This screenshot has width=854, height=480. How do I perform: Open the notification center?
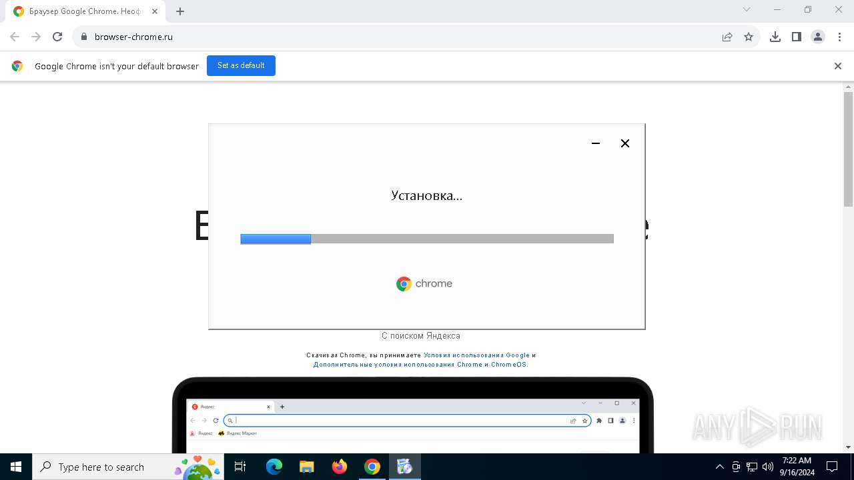(832, 467)
